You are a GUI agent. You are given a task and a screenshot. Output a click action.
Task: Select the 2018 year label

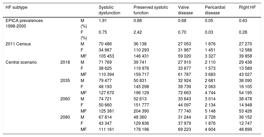coord(65,63)
